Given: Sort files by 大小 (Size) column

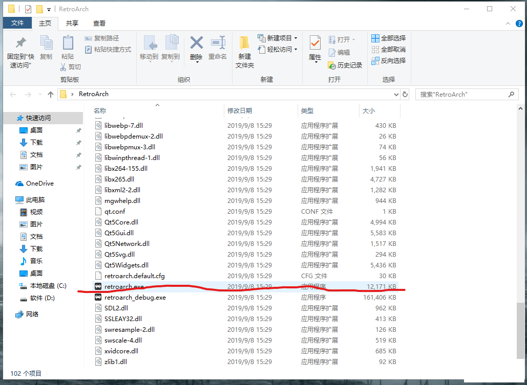Looking at the screenshot, I should (369, 111).
